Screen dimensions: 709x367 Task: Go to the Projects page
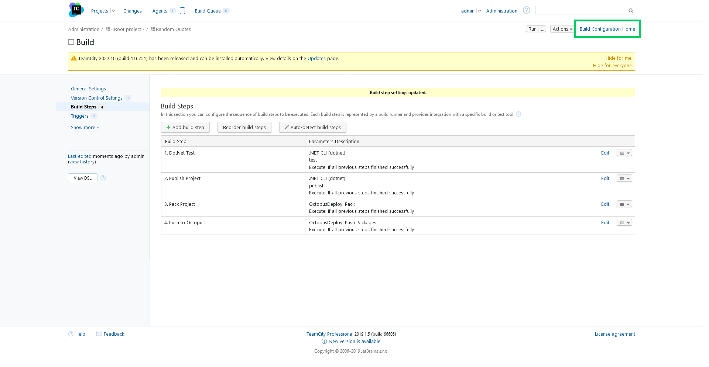click(x=99, y=11)
